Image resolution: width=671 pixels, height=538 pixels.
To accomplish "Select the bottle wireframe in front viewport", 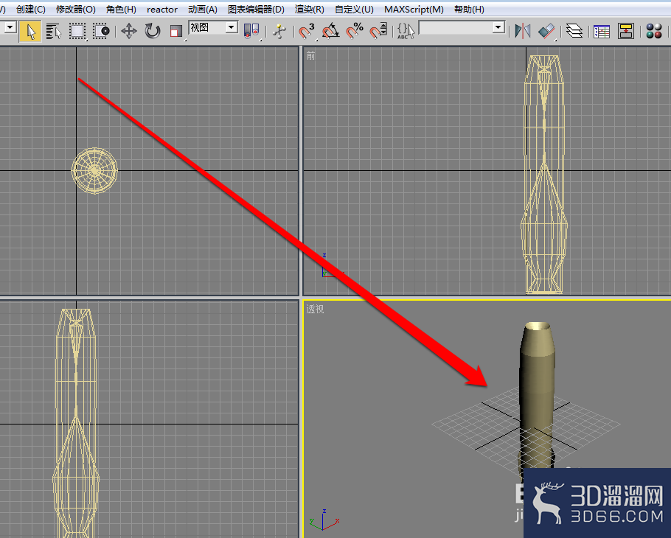I will point(544,175).
